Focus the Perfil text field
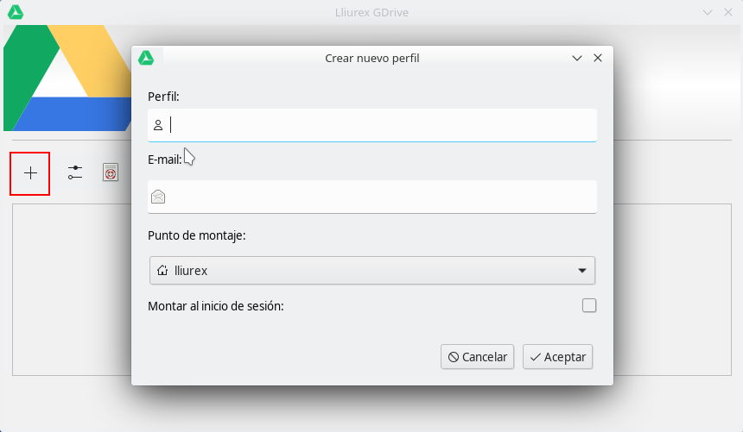This screenshot has width=743, height=432. 380,125
